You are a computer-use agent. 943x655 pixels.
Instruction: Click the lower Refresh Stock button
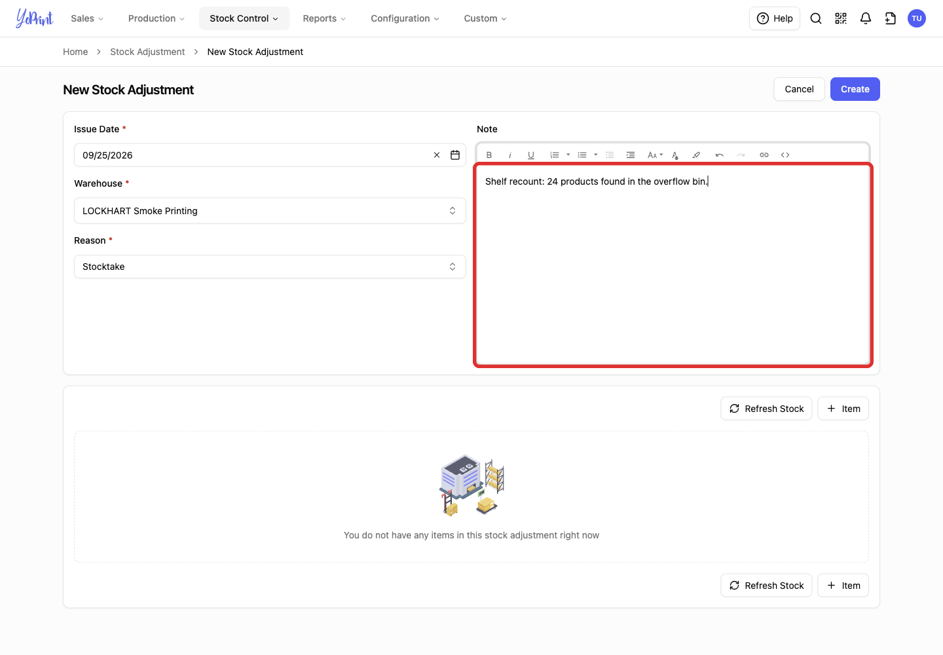coord(767,586)
